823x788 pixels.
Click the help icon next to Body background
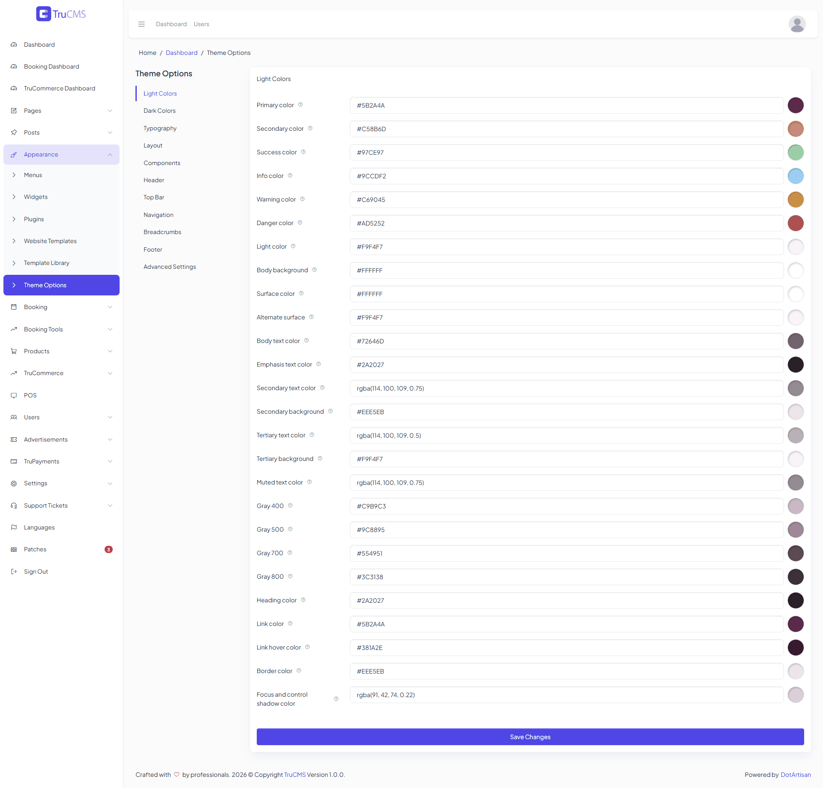315,270
